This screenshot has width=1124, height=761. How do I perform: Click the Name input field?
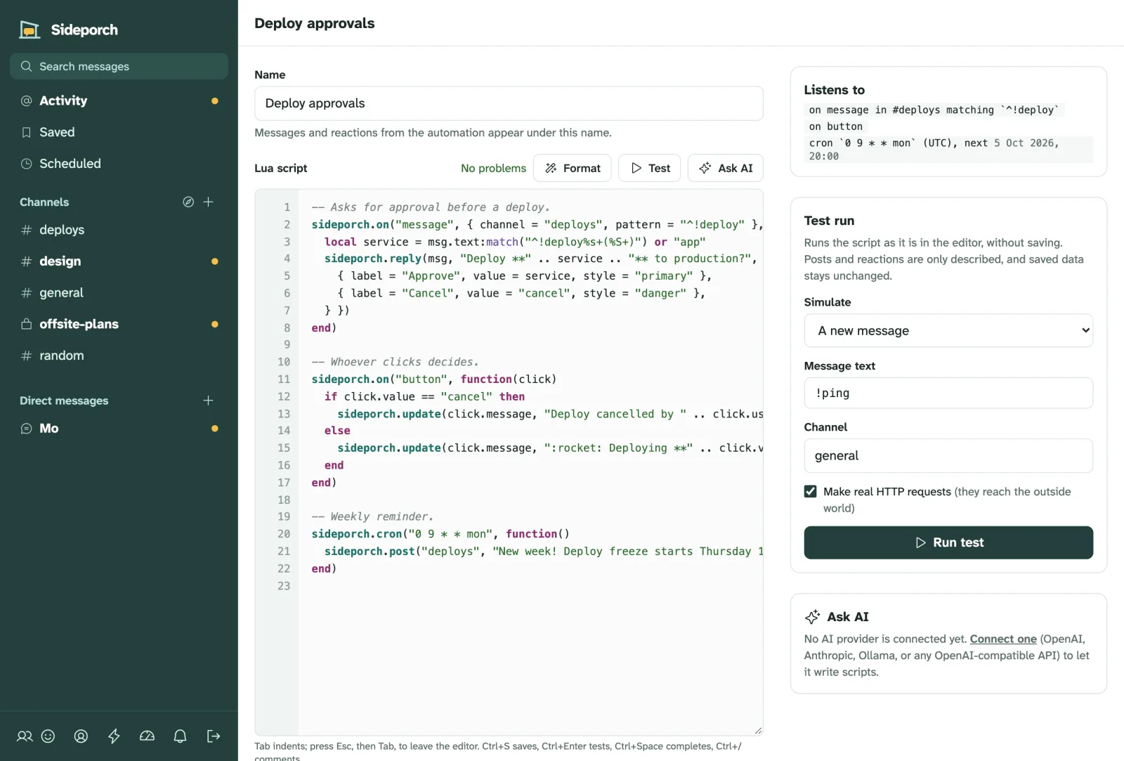point(509,103)
